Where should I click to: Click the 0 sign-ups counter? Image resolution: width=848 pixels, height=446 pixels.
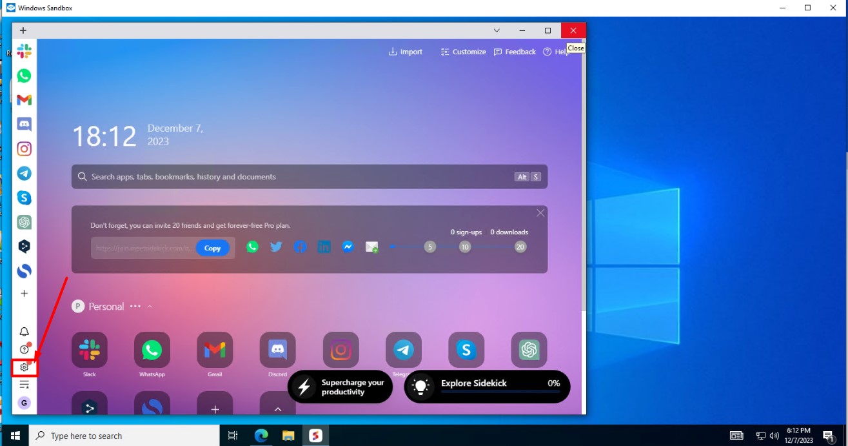click(x=466, y=232)
